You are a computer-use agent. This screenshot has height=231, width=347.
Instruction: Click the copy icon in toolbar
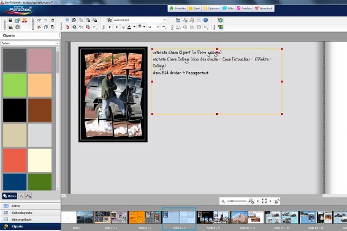point(46,27)
